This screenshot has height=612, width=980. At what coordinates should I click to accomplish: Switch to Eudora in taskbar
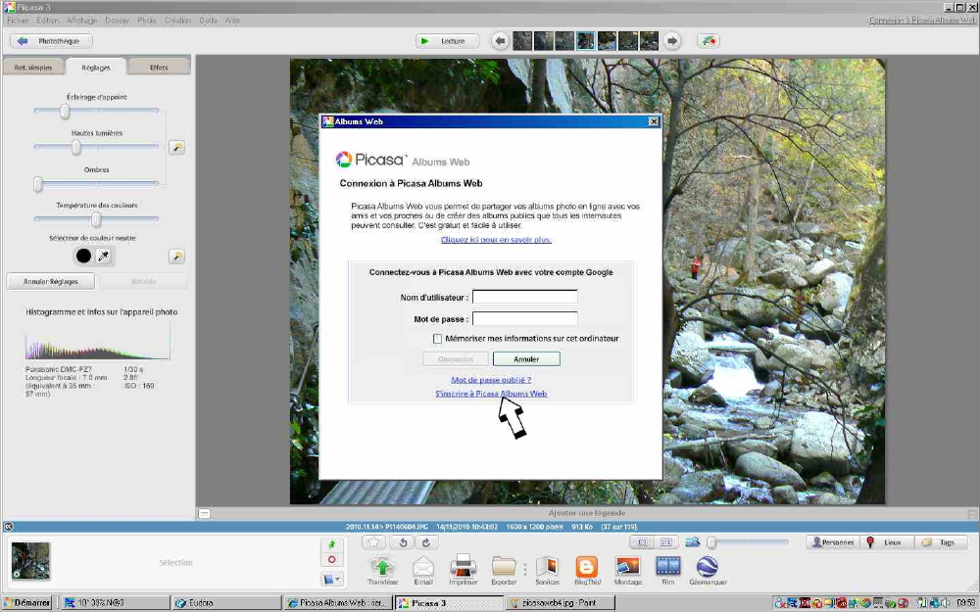click(x=226, y=602)
